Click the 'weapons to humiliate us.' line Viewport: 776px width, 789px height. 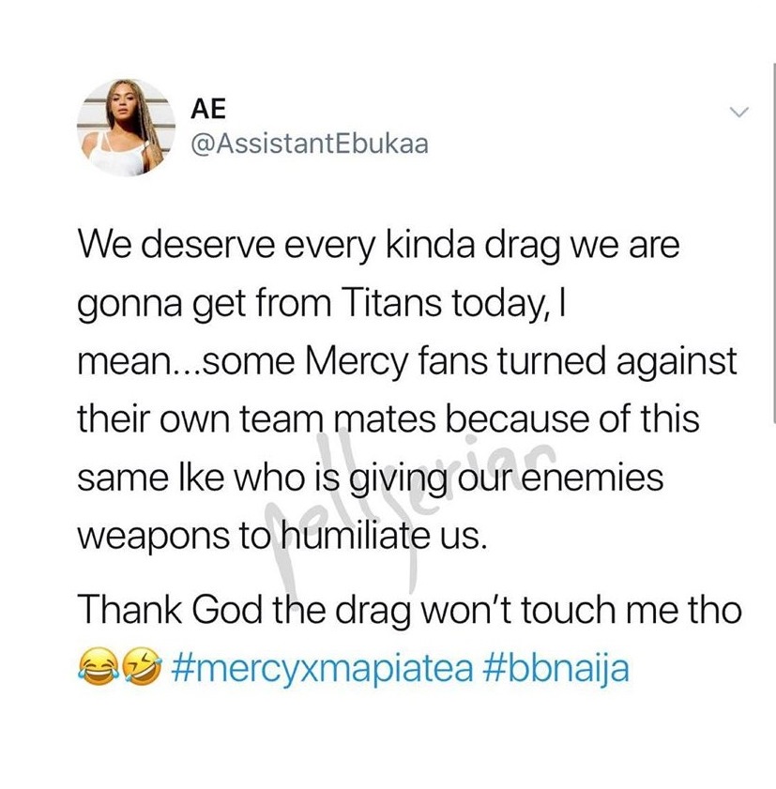282,537
